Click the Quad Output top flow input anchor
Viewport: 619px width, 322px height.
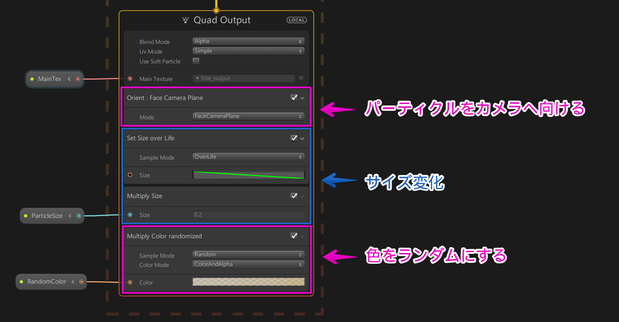tap(216, 10)
